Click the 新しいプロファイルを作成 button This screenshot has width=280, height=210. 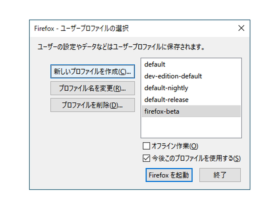(x=92, y=71)
